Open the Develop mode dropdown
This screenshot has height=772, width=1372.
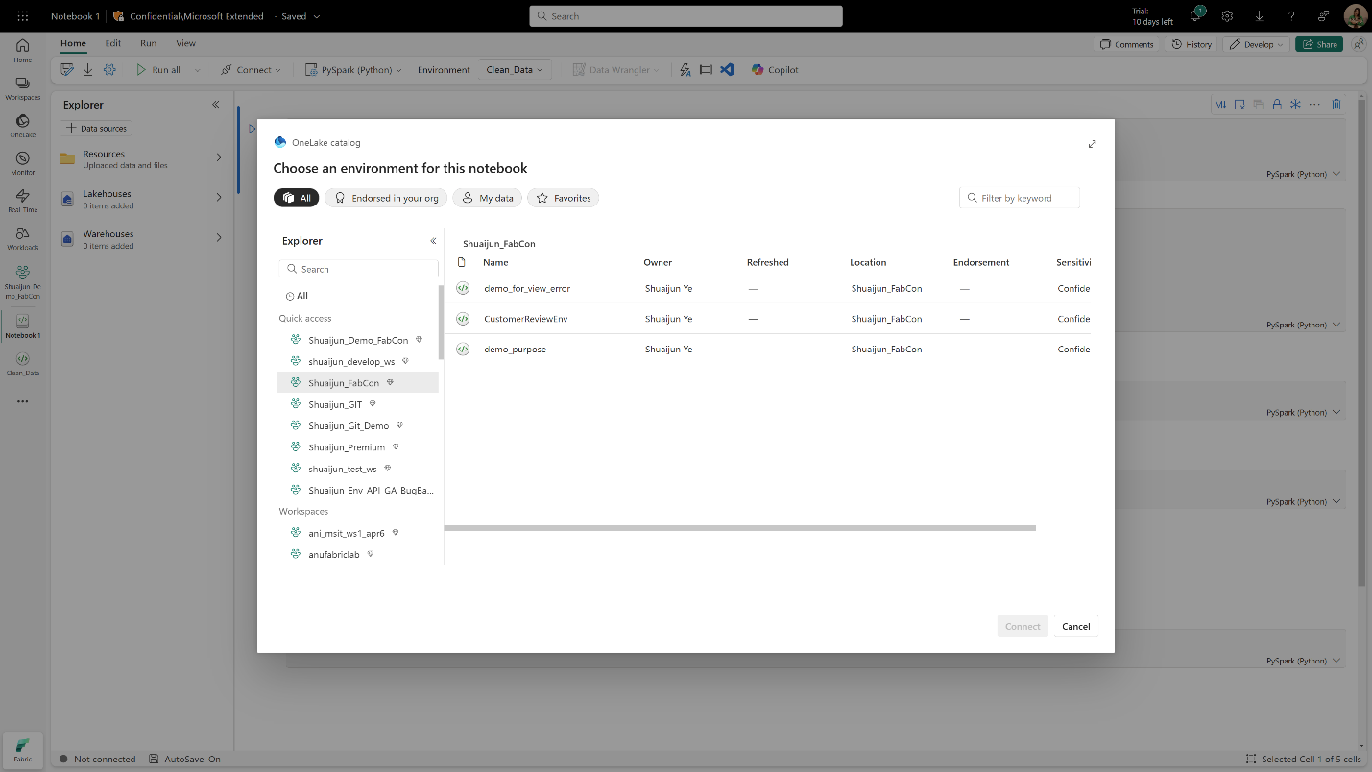pos(1256,44)
